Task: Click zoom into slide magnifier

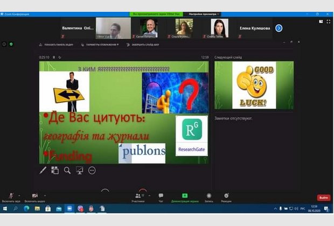Action: point(67,171)
